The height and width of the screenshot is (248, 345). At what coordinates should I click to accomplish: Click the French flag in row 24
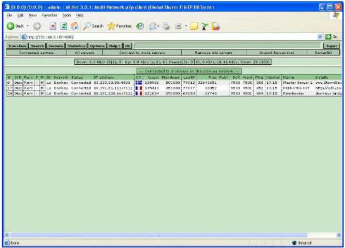click(139, 93)
